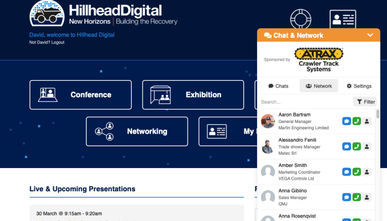
Task: Focus the Search... field in Network panel
Action: click(x=305, y=102)
